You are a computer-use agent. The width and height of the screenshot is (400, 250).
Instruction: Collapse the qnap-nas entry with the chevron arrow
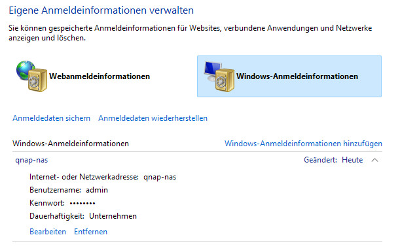coord(374,160)
